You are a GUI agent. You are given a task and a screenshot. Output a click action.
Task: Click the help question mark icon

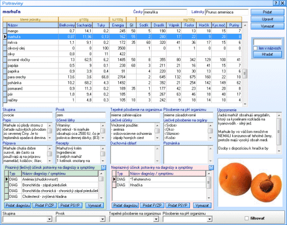276,3
